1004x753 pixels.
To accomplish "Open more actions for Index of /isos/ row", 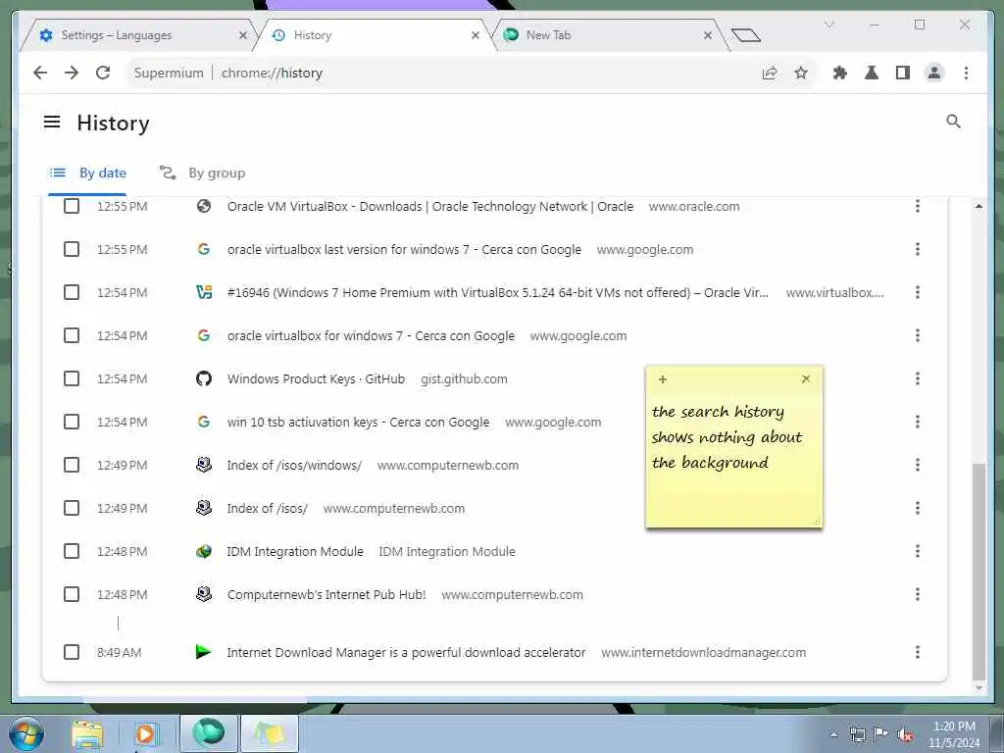I will click(918, 508).
